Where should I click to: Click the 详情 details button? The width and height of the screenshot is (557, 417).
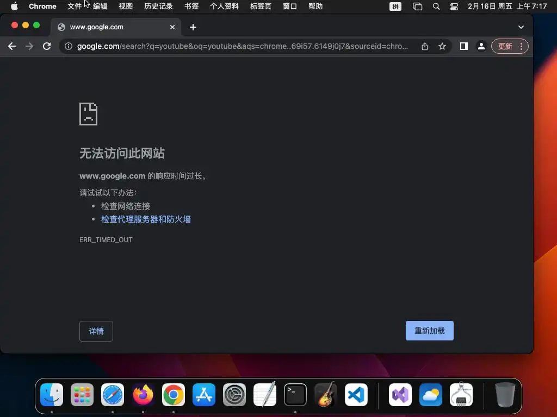point(96,331)
